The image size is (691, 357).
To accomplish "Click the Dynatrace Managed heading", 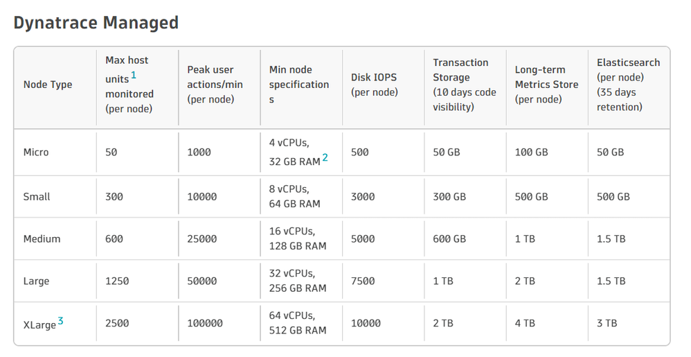I will click(96, 23).
